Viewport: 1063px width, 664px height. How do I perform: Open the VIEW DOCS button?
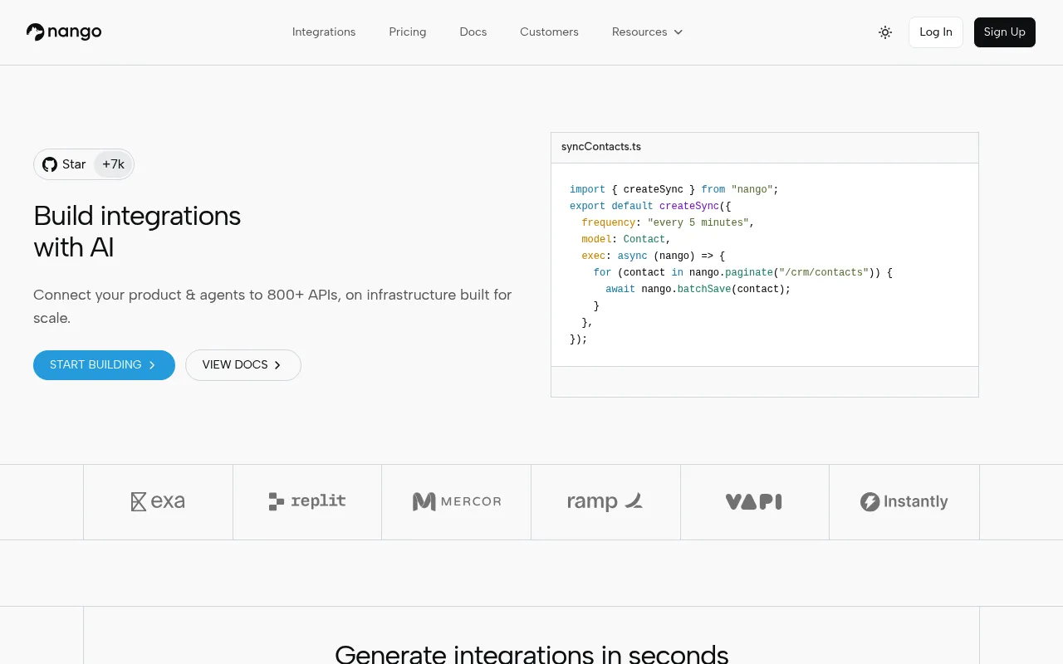click(243, 365)
